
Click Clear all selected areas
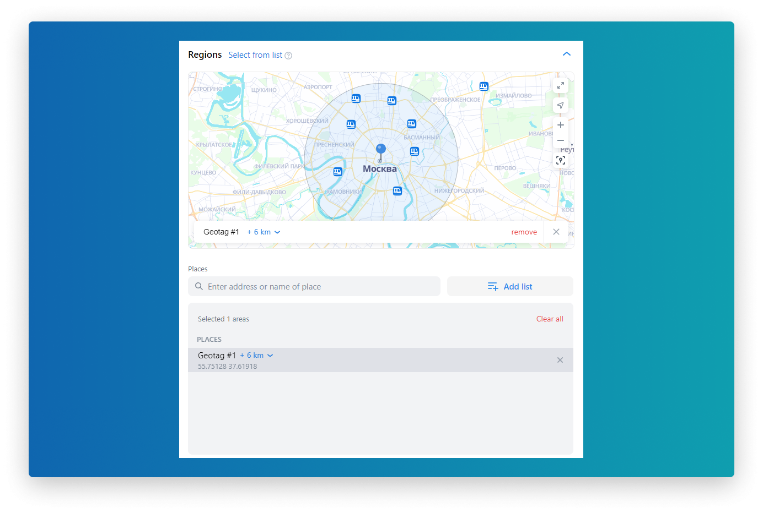(549, 319)
